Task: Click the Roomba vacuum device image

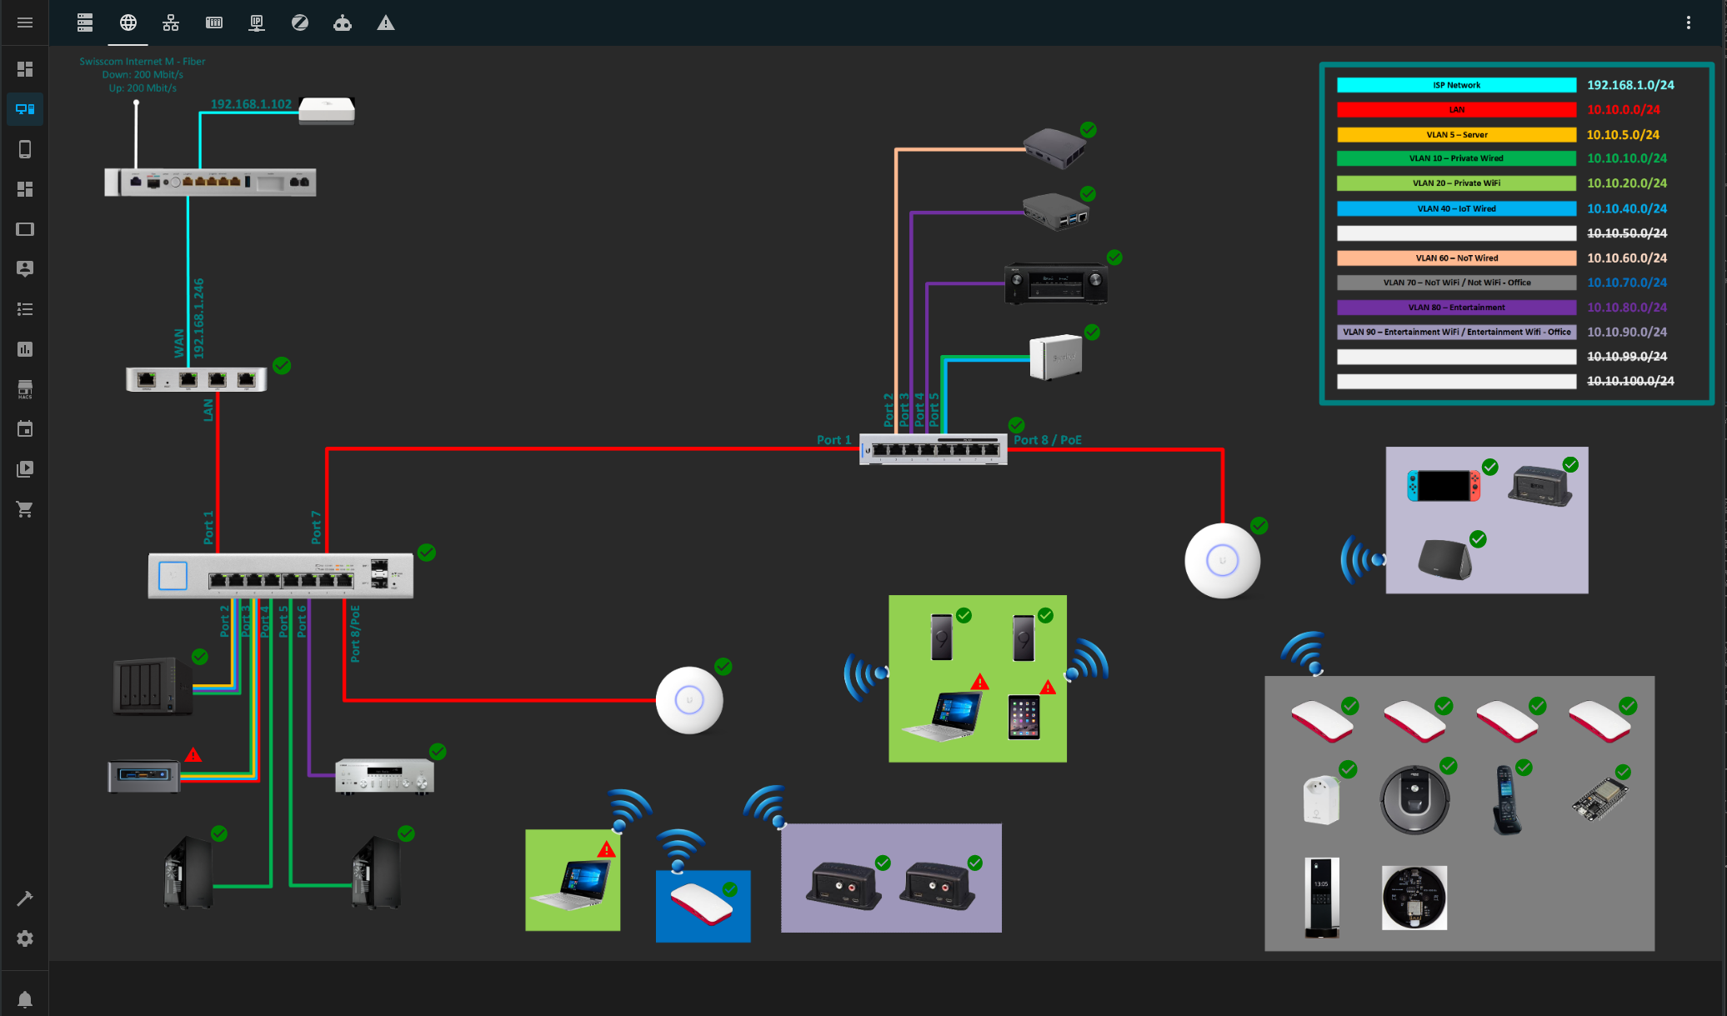Action: pos(1414,798)
